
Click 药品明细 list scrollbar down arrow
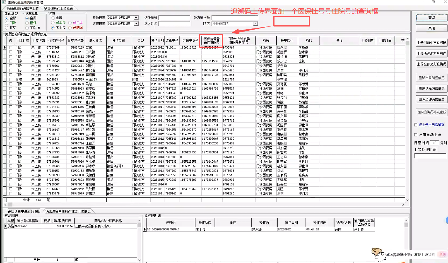point(139,260)
